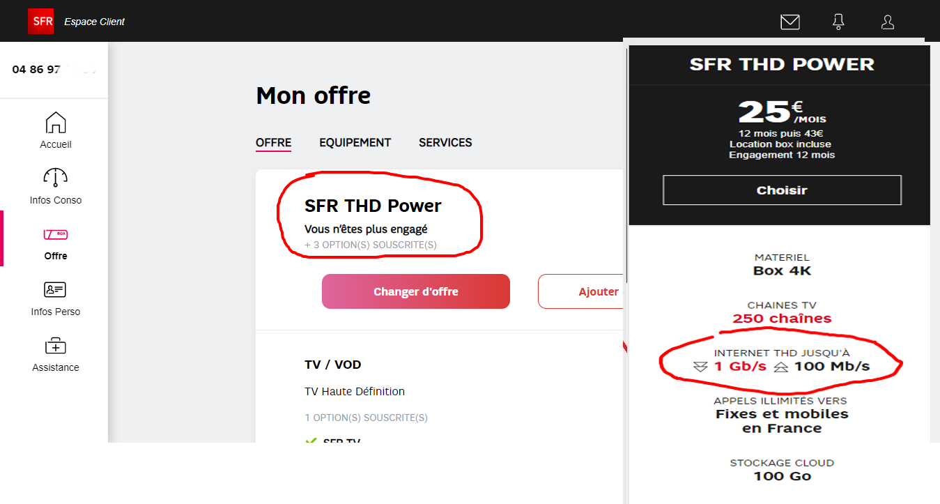
Task: Open the messages envelope icon
Action: click(789, 22)
